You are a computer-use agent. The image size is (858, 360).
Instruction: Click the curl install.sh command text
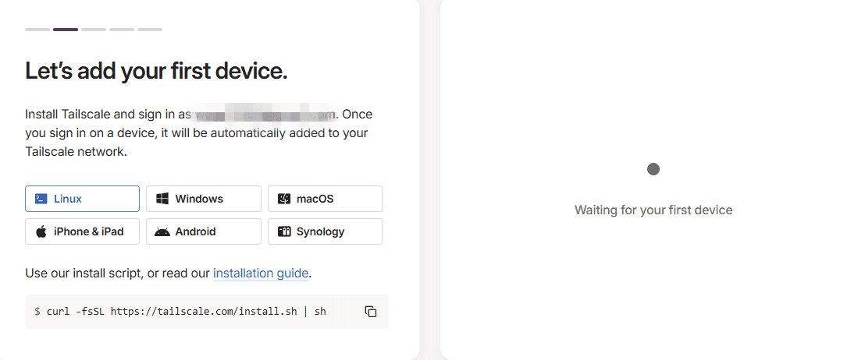[180, 312]
